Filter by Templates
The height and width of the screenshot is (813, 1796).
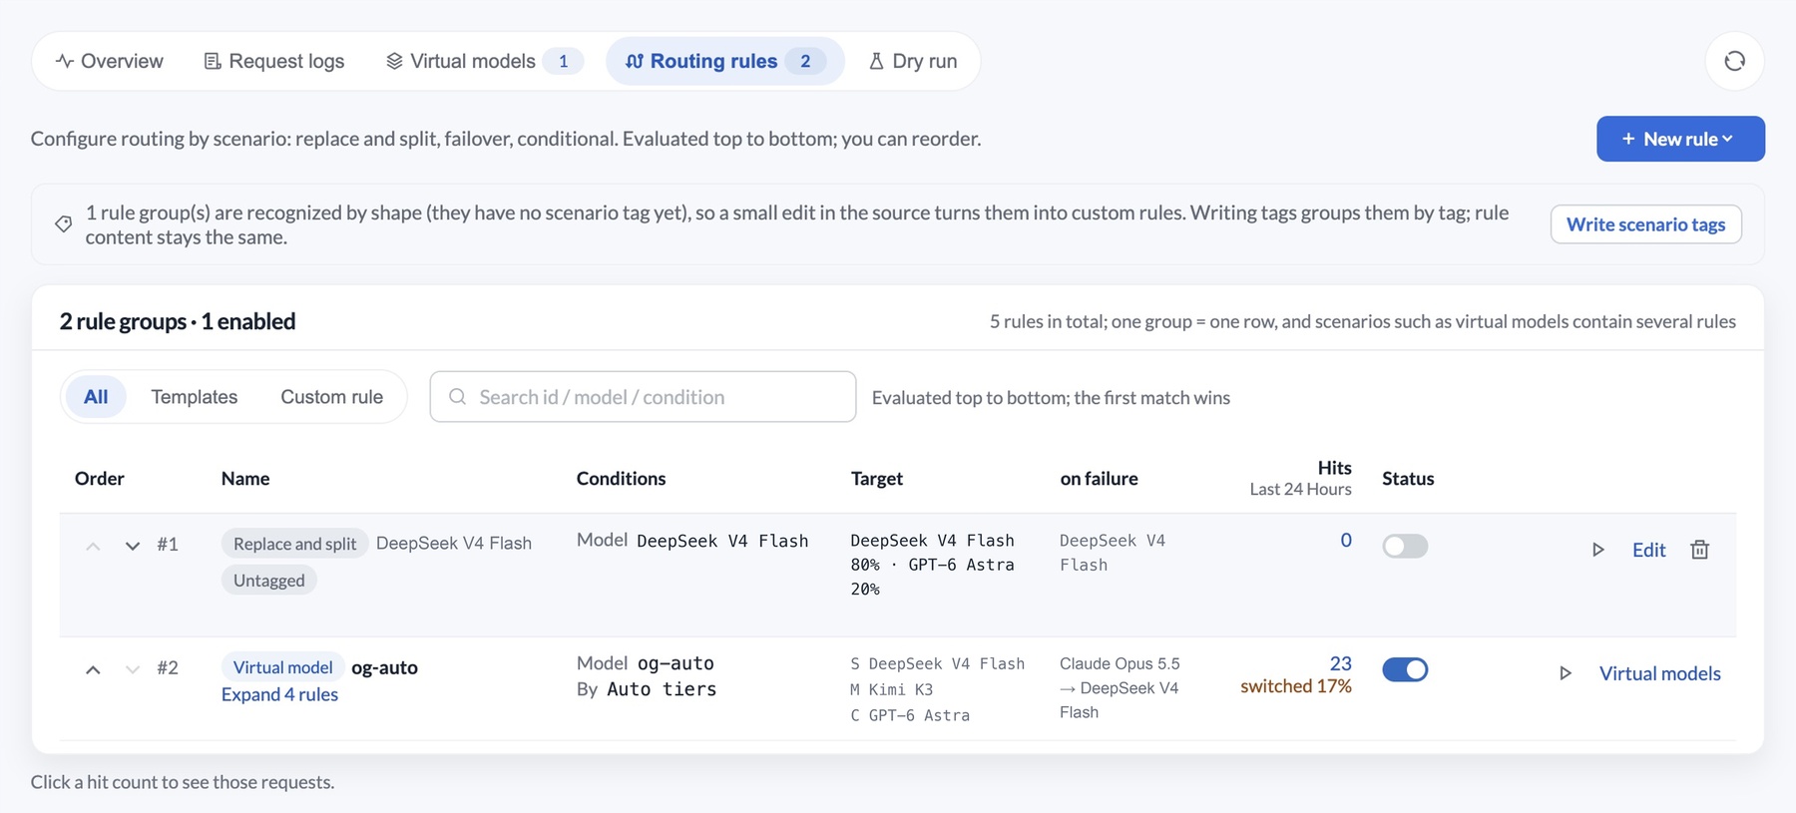click(195, 397)
